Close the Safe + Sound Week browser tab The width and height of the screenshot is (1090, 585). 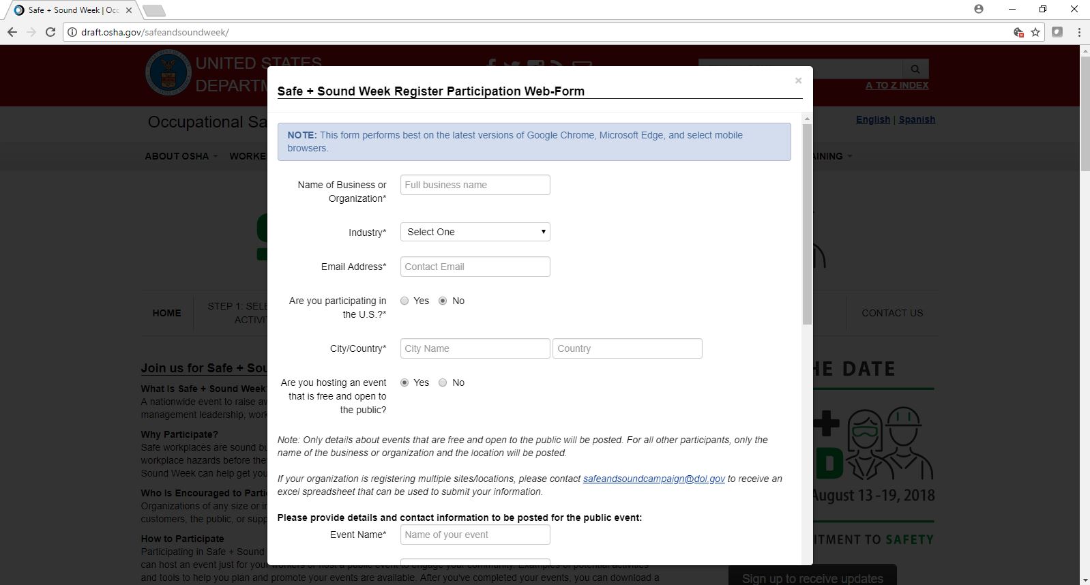click(x=129, y=10)
